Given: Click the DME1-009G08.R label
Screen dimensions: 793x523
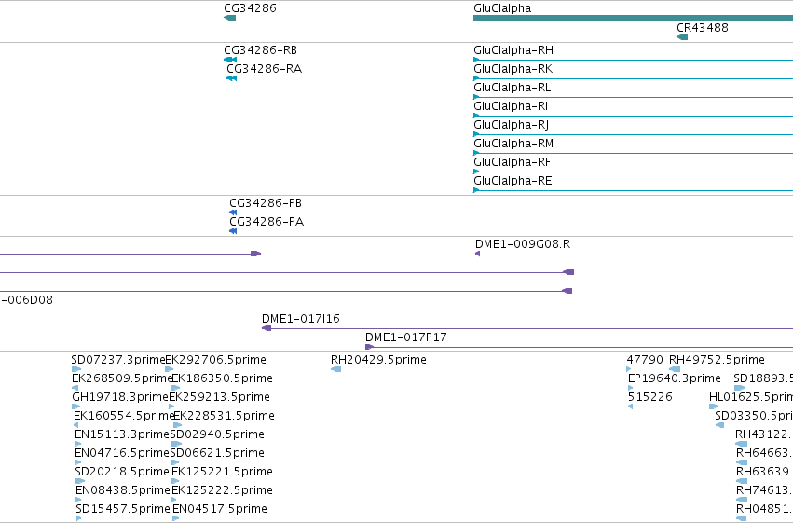Looking at the screenshot, I should [x=523, y=244].
